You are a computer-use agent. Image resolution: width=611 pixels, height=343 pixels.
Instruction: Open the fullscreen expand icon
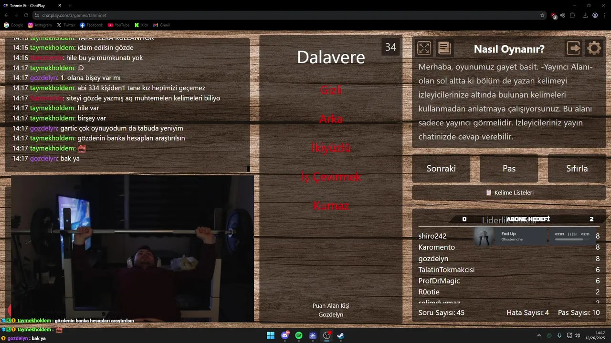click(x=424, y=48)
